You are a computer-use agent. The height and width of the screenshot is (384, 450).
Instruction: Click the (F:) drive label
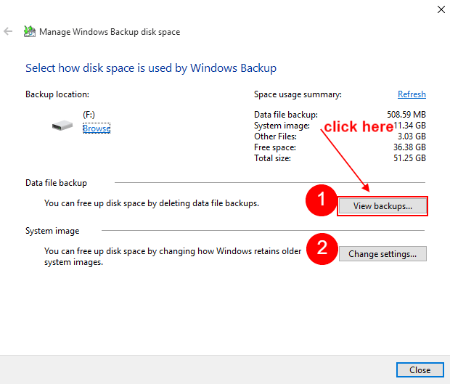point(89,115)
